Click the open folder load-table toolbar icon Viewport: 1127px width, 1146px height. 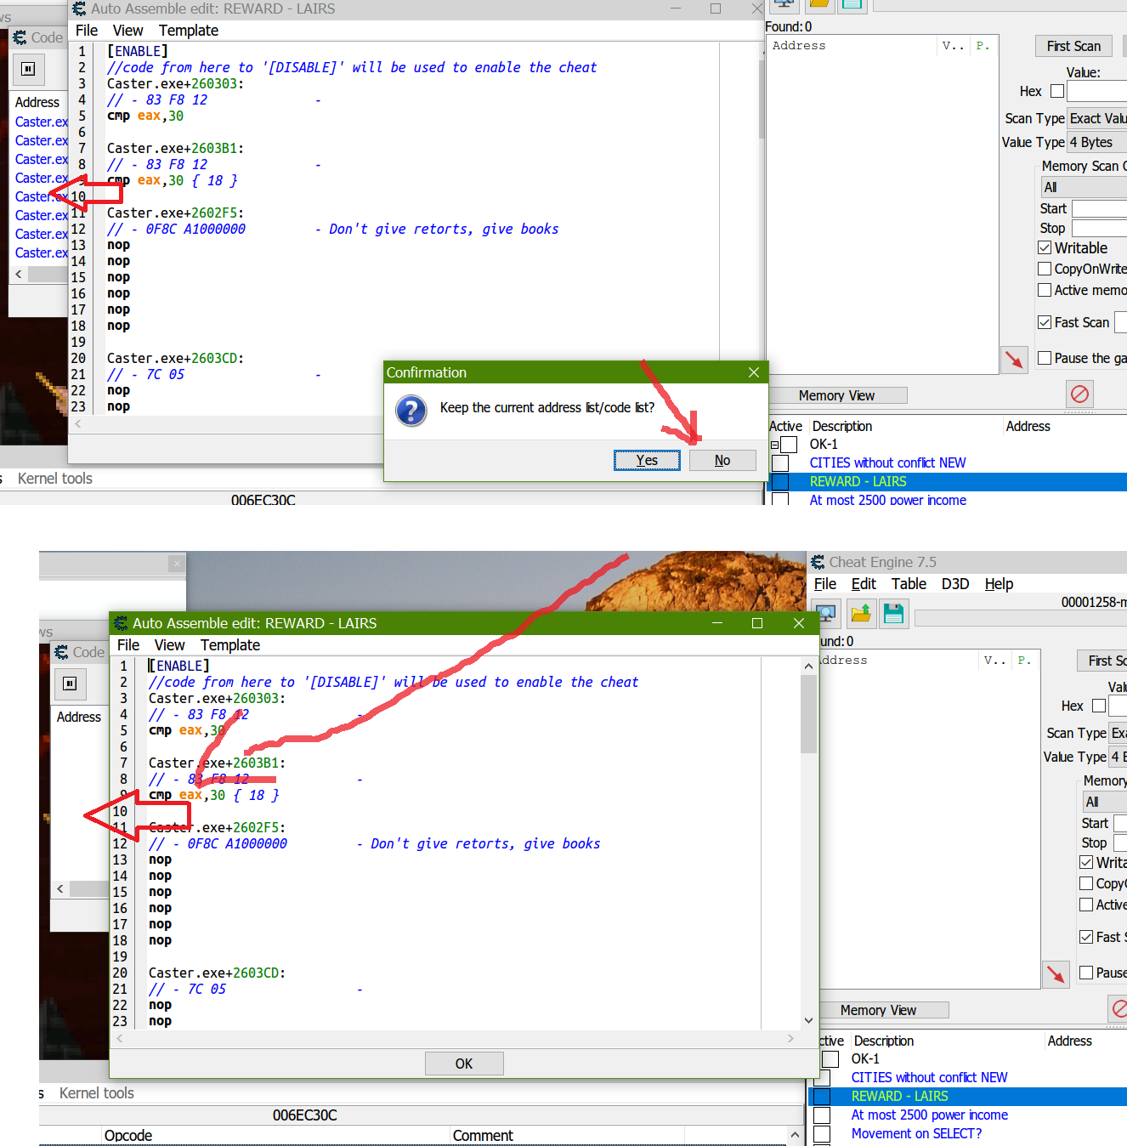[860, 613]
